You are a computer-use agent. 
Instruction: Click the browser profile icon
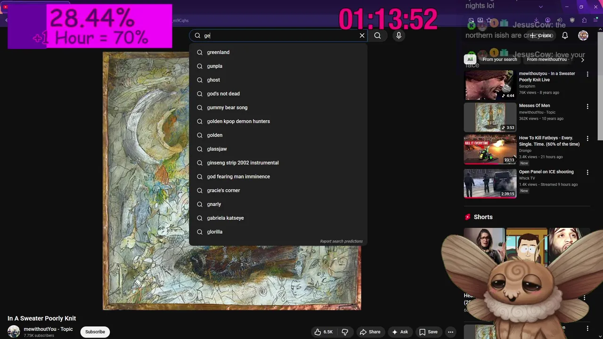pos(547,20)
